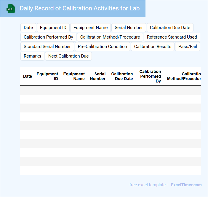Click the Standard Serial Number tag
208x197 pixels.
point(47,47)
